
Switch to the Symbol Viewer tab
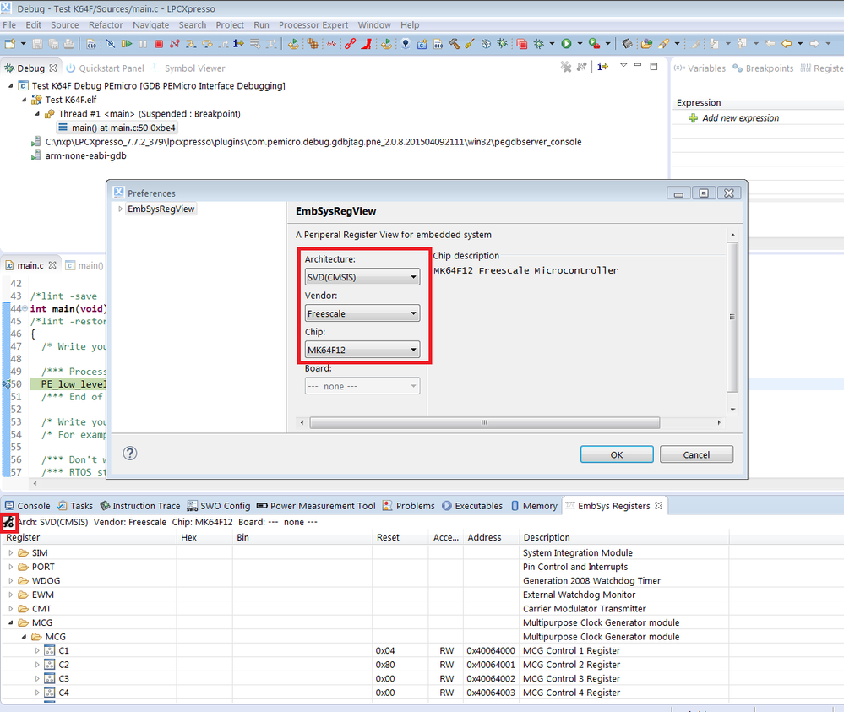coord(194,68)
